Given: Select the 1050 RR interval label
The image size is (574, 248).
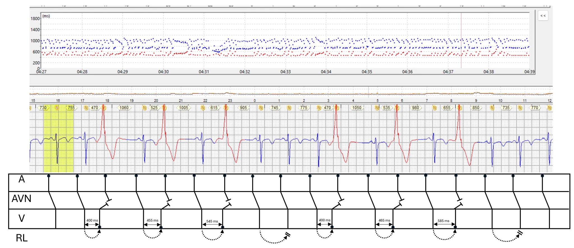Looking at the screenshot, I should (x=357, y=108).
